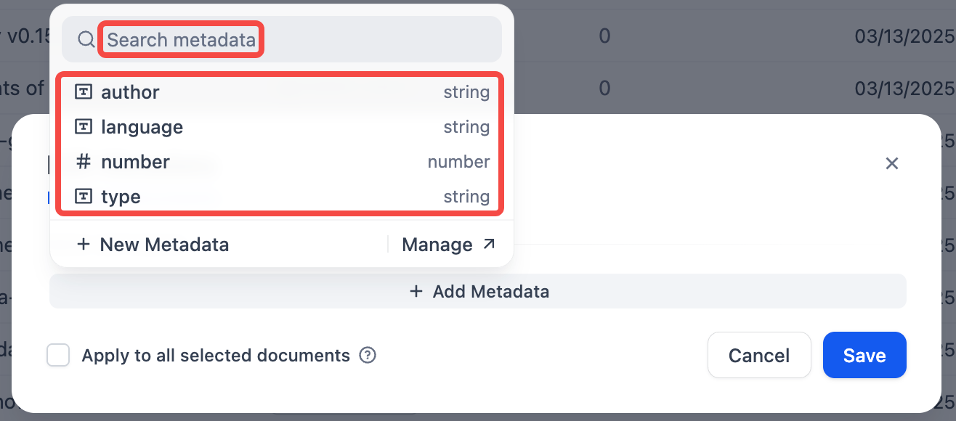Choose the language metadata option

coord(280,127)
